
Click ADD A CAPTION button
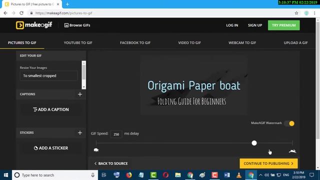[51, 109]
